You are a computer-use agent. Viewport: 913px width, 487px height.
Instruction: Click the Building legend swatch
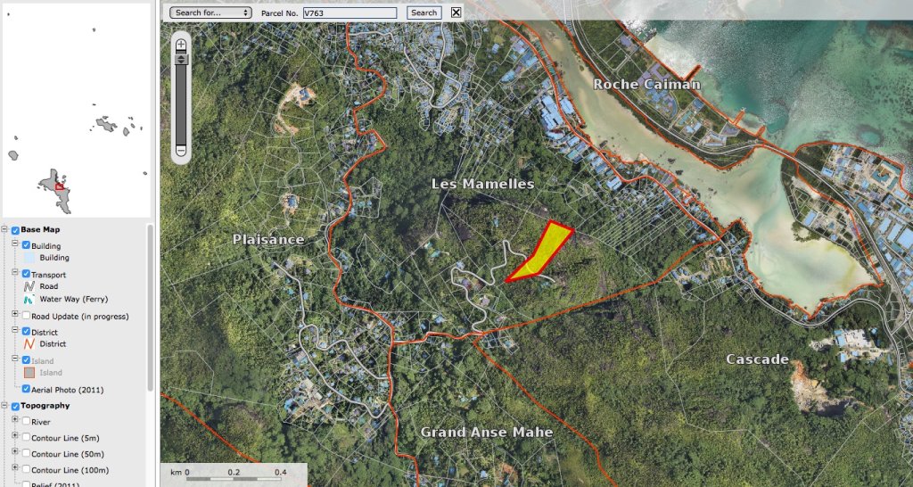[30, 258]
